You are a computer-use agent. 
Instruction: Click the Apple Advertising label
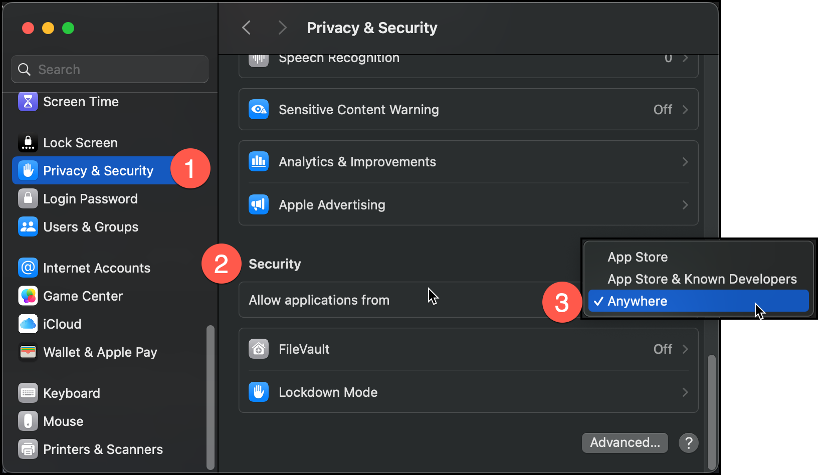click(332, 205)
